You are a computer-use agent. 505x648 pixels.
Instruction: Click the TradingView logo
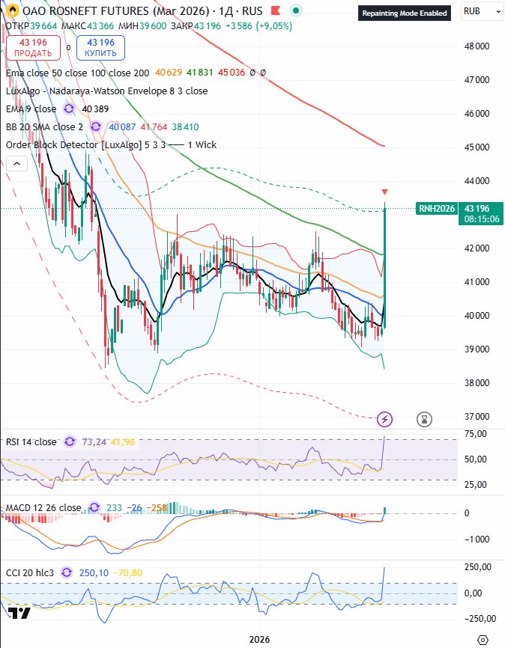[x=19, y=614]
